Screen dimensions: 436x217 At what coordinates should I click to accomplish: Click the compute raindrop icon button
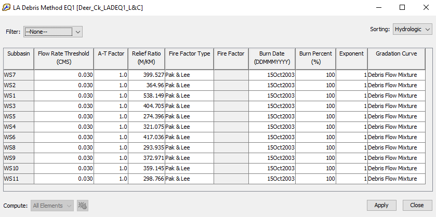click(83, 206)
